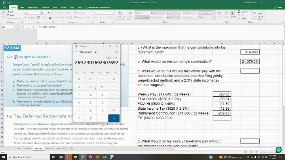Image resolution: width=285 pixels, height=160 pixels.
Task: Switch to the Insert ribbon tab
Action: (x=22, y=8)
